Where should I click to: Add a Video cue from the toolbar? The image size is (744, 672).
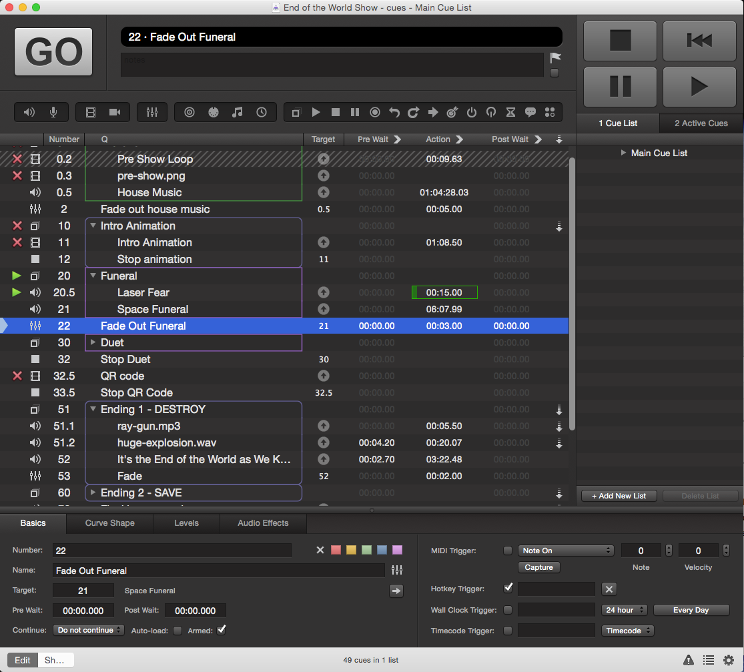coord(91,113)
